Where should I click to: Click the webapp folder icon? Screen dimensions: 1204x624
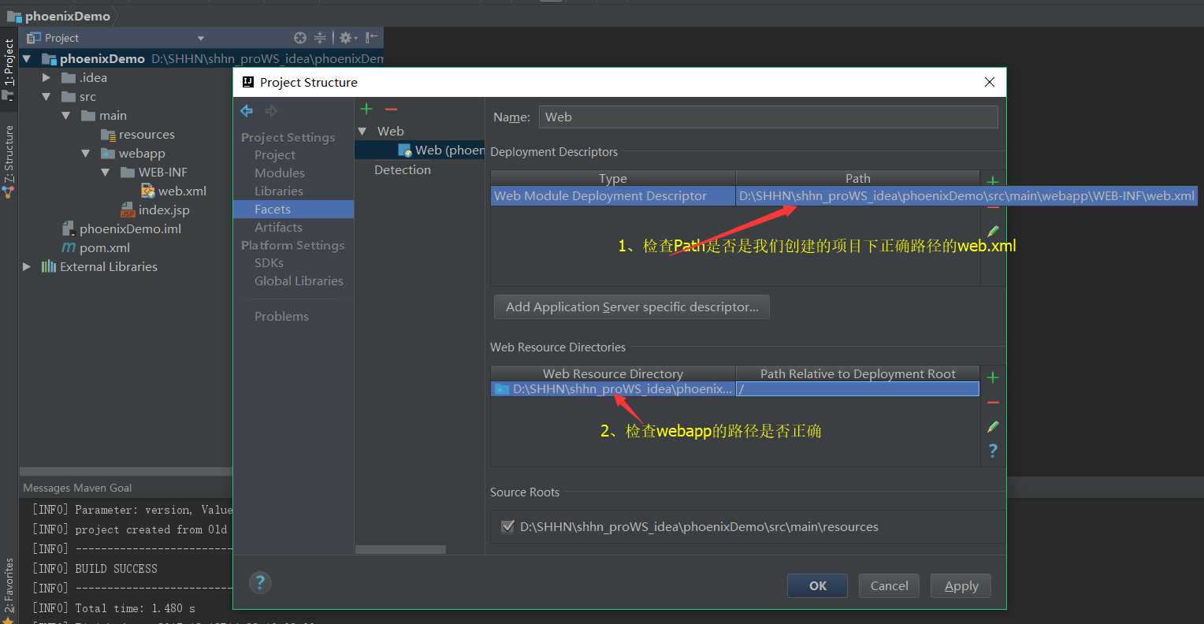tap(108, 154)
